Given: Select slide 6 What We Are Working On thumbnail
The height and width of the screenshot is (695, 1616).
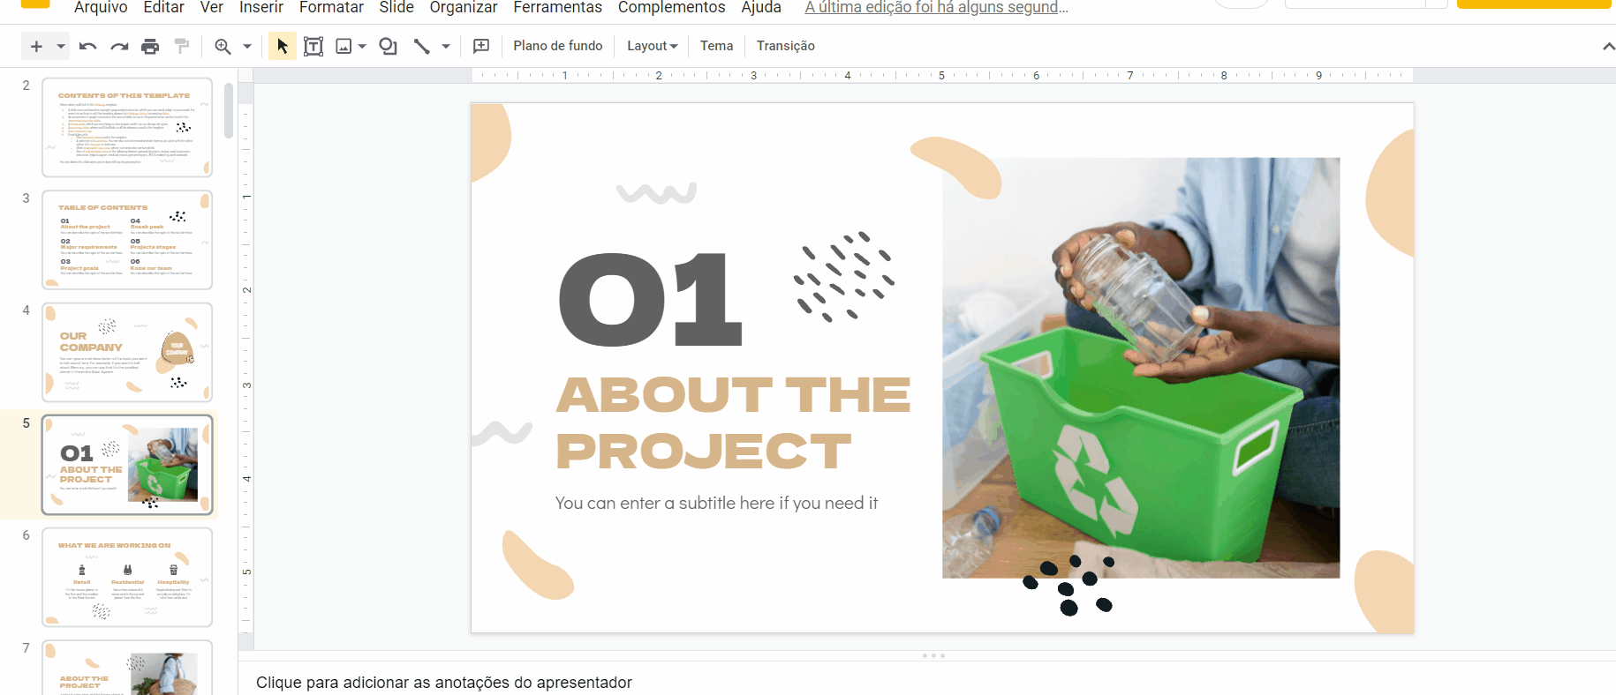Looking at the screenshot, I should point(127,577).
